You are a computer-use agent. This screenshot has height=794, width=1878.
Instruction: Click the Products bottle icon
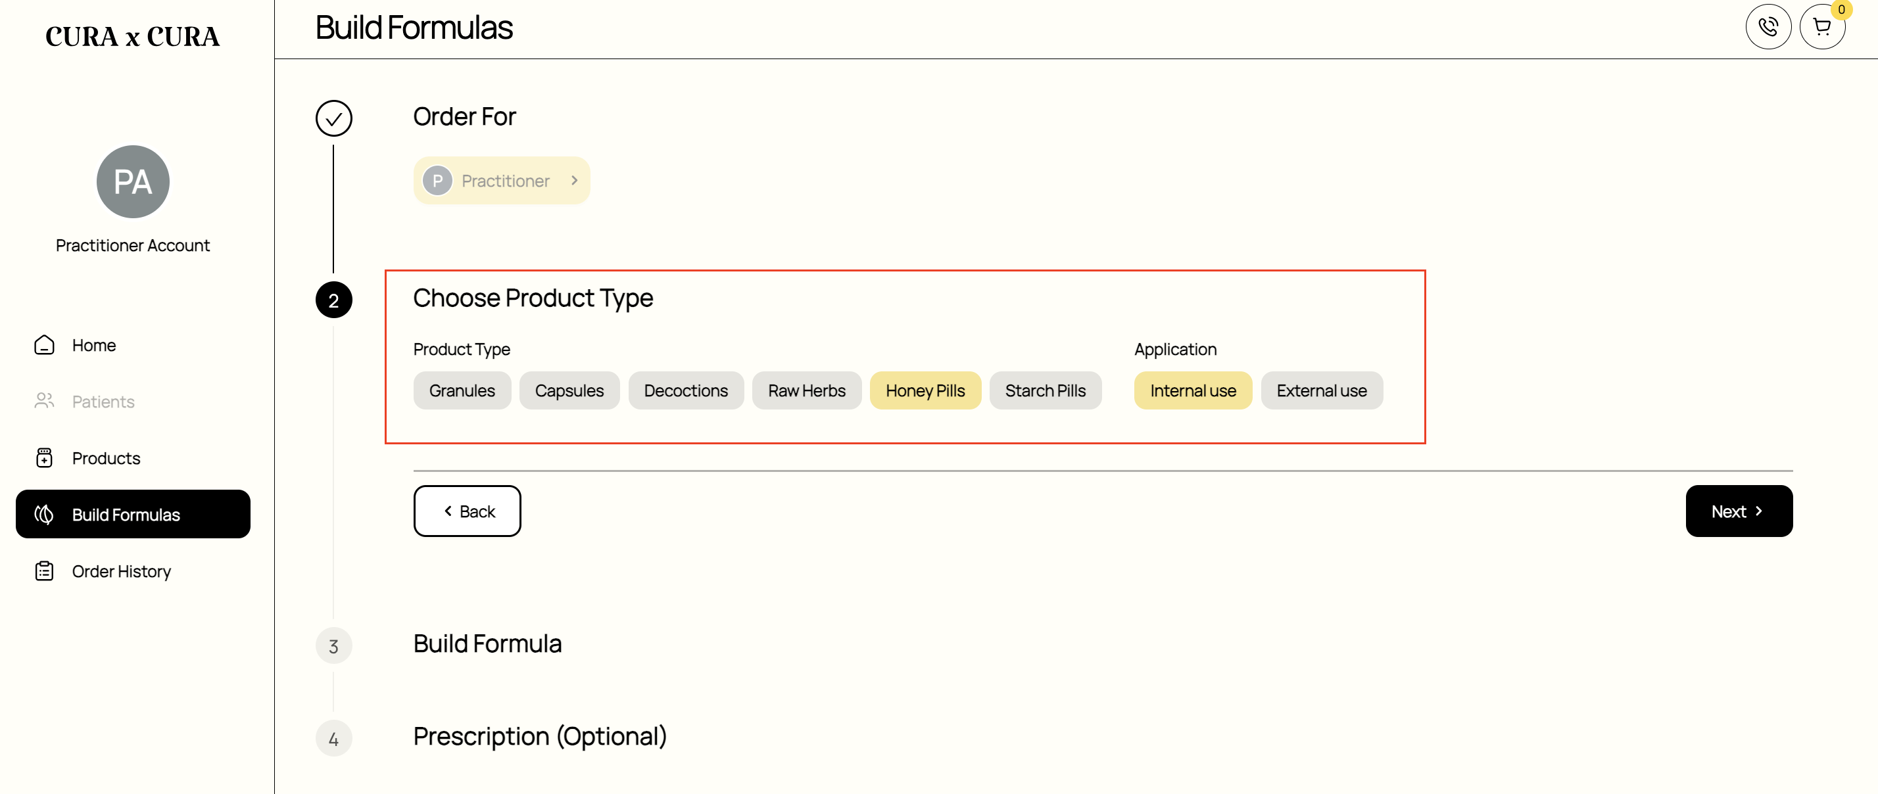(45, 457)
